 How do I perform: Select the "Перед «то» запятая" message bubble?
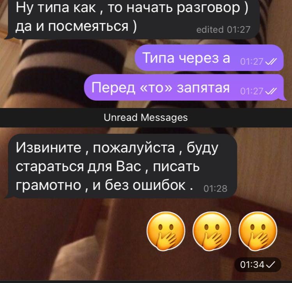[185, 87]
